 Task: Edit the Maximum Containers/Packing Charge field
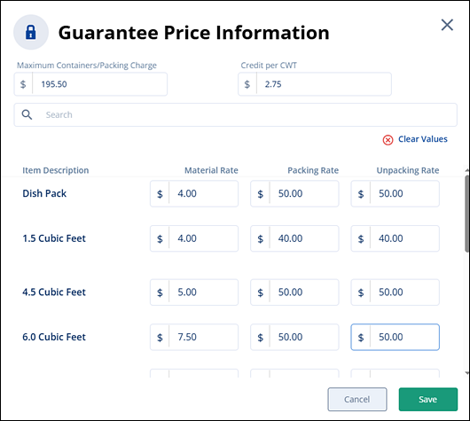click(90, 84)
